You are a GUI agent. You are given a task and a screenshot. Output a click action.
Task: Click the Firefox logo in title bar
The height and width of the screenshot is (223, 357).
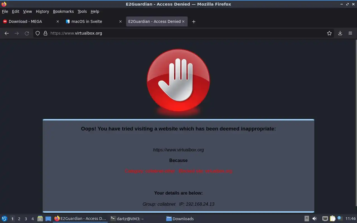point(4,4)
